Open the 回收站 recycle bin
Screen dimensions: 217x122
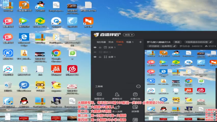coord(8,86)
